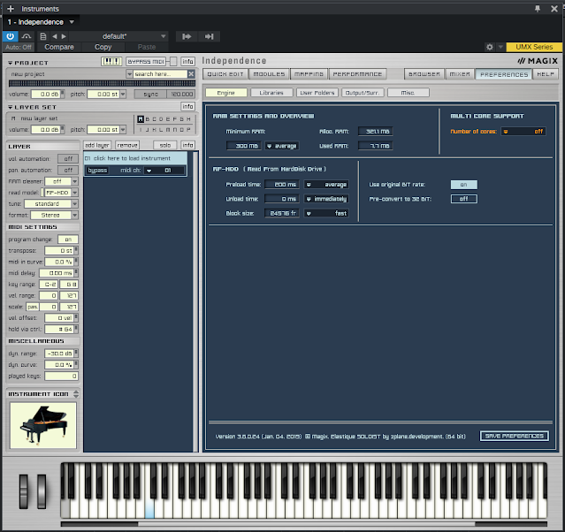Click the output routing arrow icon
Screen dimensions: 565x532
[x=209, y=36]
